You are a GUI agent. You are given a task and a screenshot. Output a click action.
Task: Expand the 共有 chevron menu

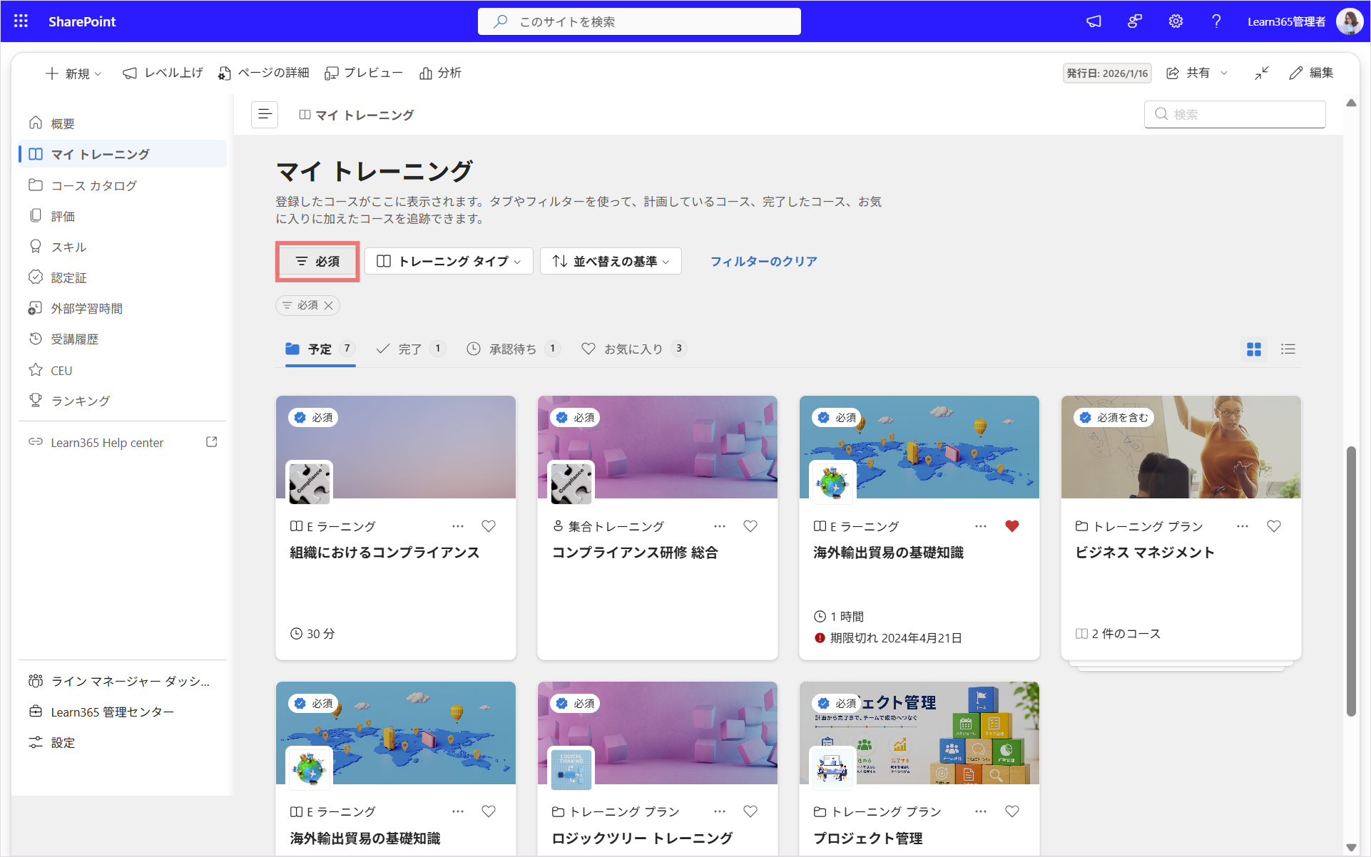(1224, 73)
